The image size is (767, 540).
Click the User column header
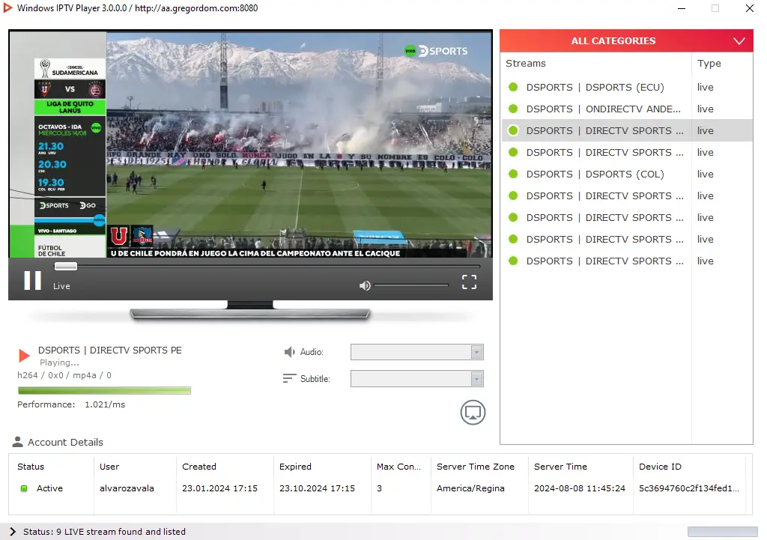pos(109,467)
